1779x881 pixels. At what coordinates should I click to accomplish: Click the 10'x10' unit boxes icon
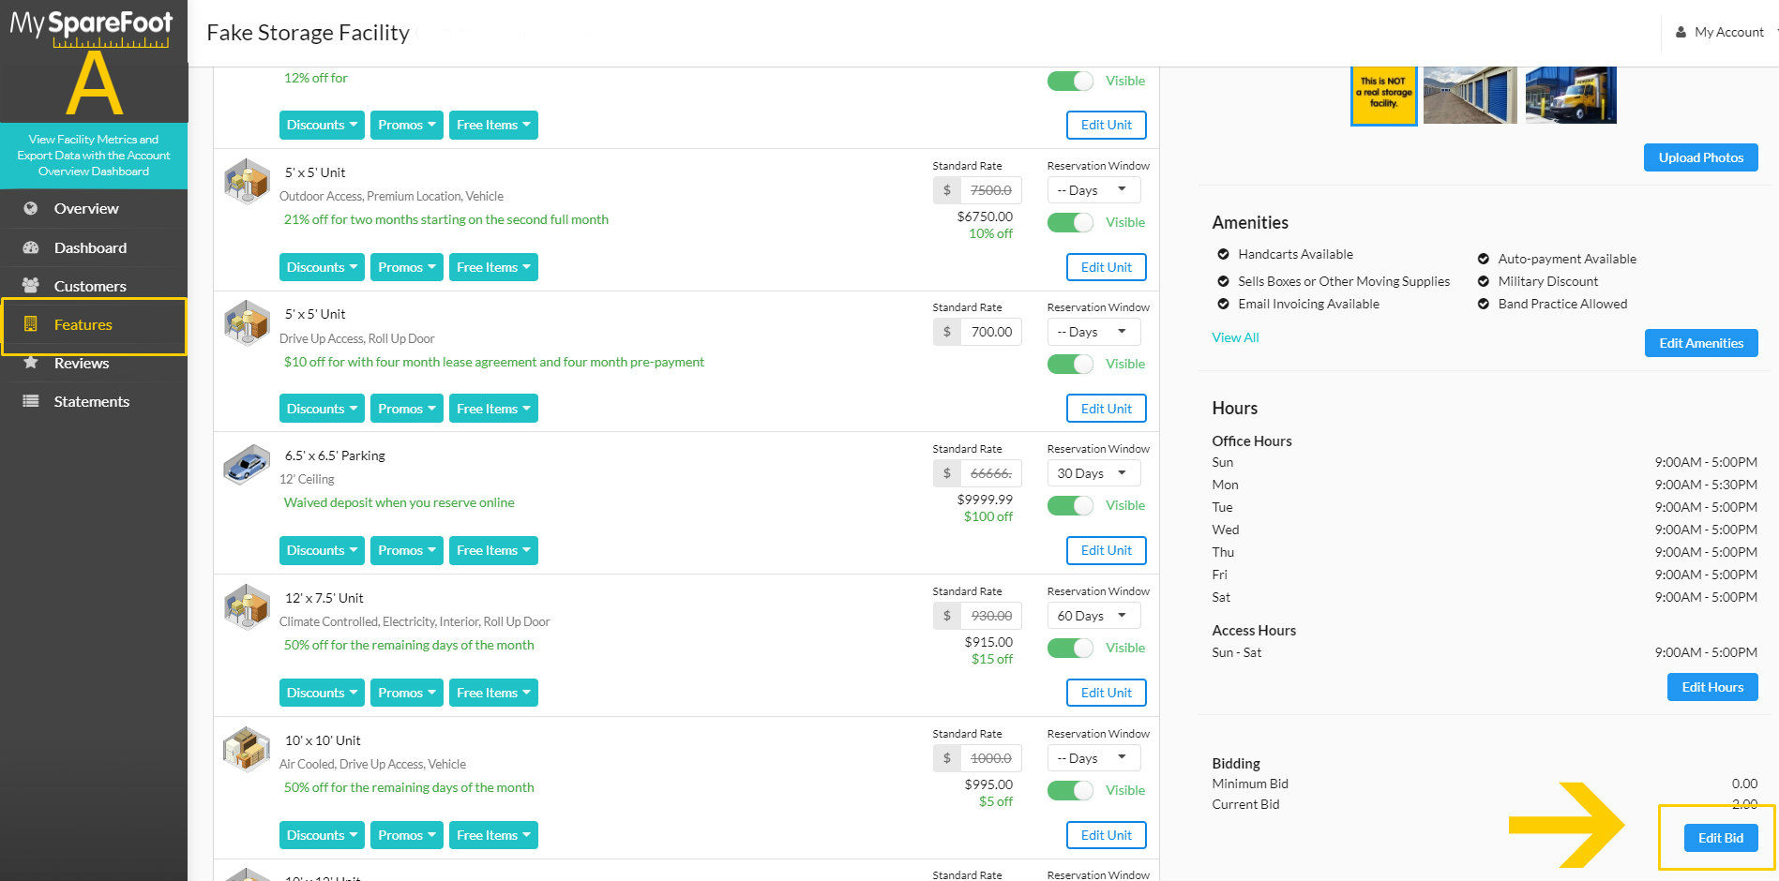[247, 749]
